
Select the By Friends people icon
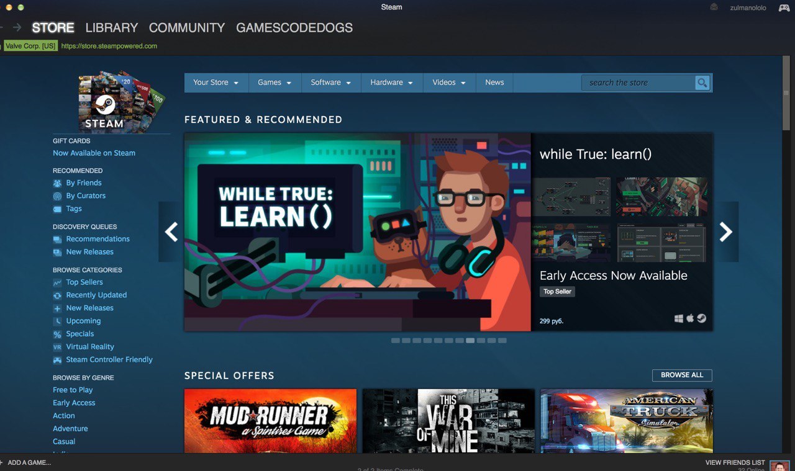tap(58, 182)
